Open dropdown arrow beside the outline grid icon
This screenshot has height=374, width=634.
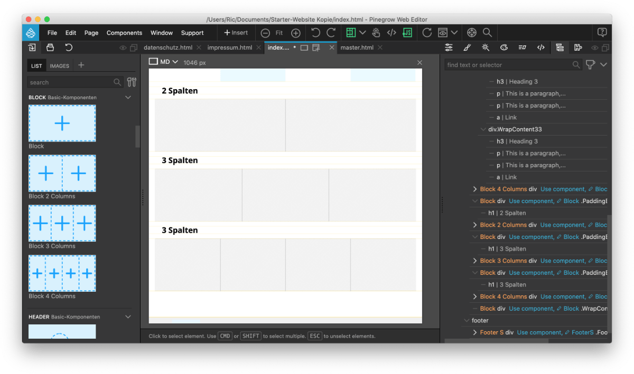(x=362, y=33)
